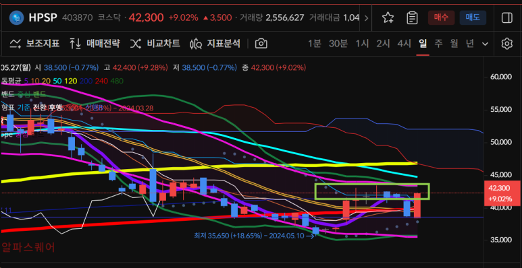Open 지표분석 indicator analysis
This screenshot has height=268, width=522.
pyautogui.click(x=215, y=44)
